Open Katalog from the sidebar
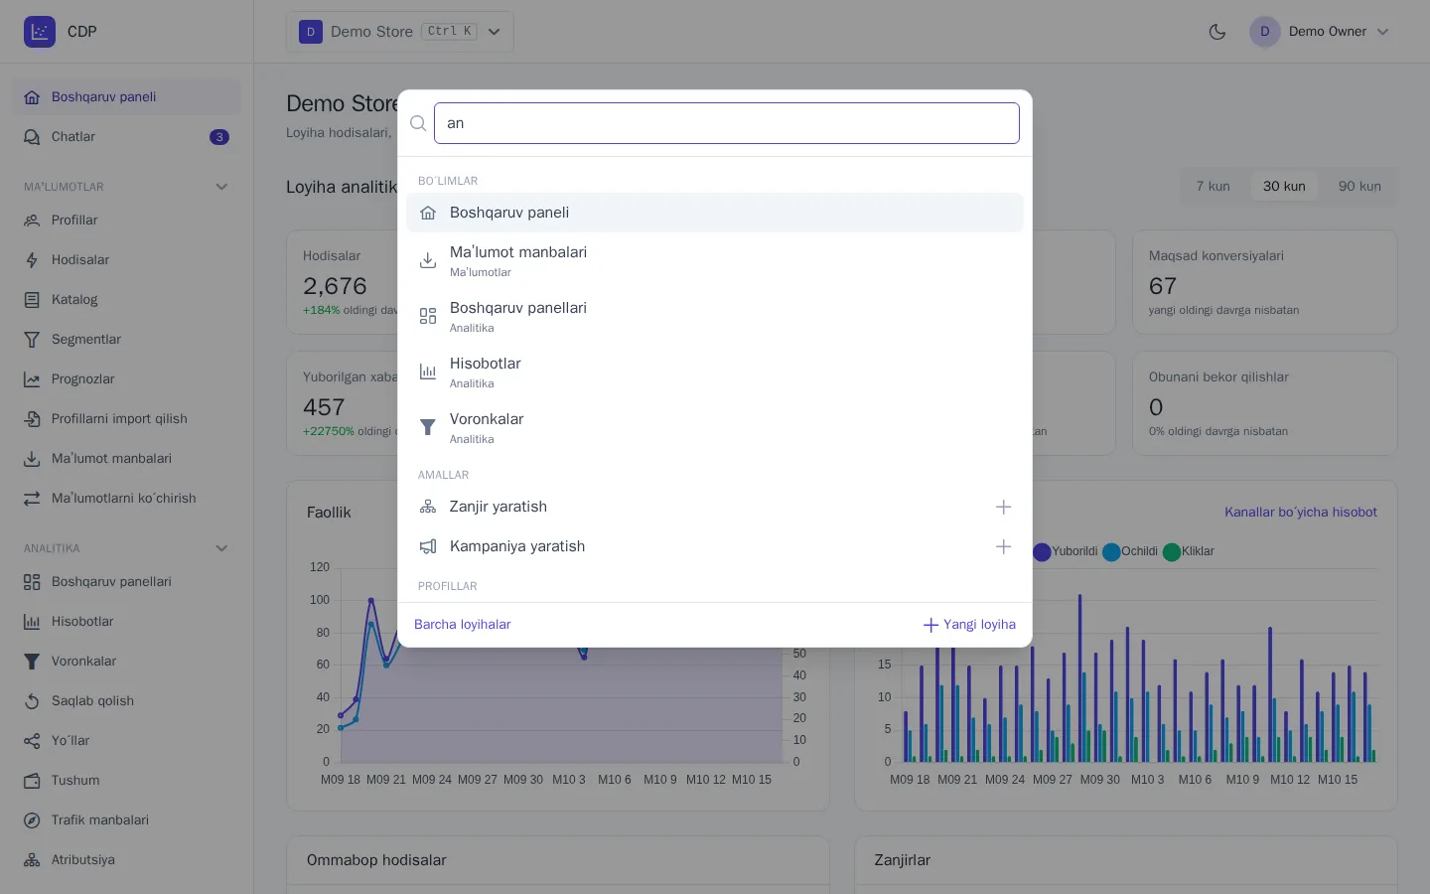The image size is (1430, 894). tap(126, 300)
